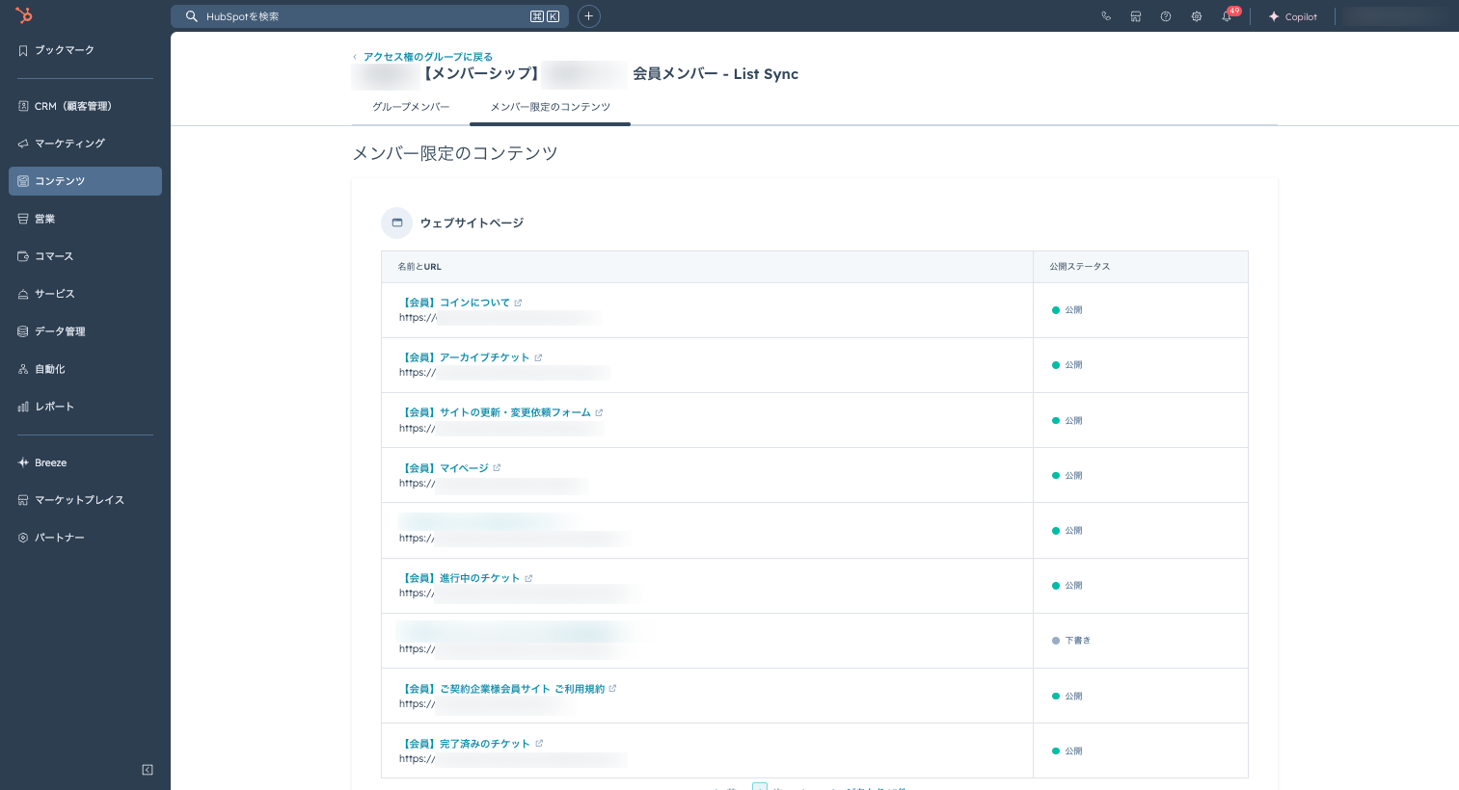
Task: Open the ブックマーク sidebar item
Action: [64, 50]
